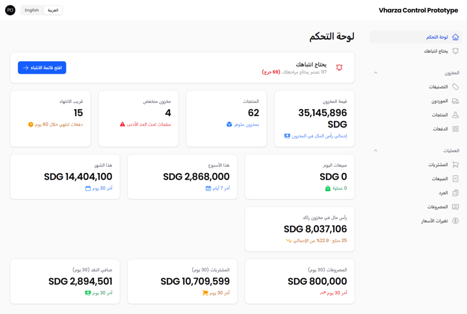Click the bell icon beside يحتاج انتباهك in sidebar
Viewport: 467px width, 314px height.
pyautogui.click(x=455, y=51)
